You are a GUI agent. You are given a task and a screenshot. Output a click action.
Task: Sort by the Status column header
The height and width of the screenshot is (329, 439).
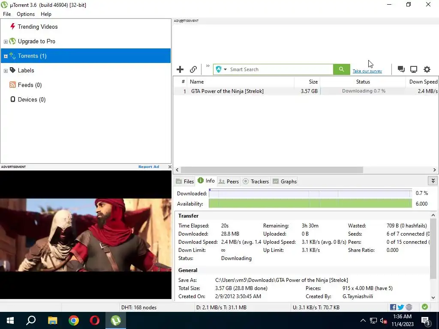pos(363,82)
